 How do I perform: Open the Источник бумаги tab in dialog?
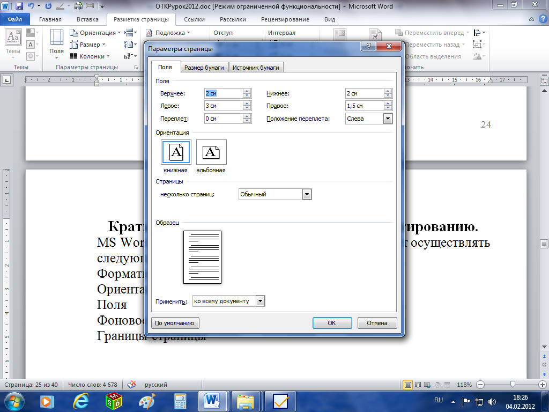(x=256, y=68)
